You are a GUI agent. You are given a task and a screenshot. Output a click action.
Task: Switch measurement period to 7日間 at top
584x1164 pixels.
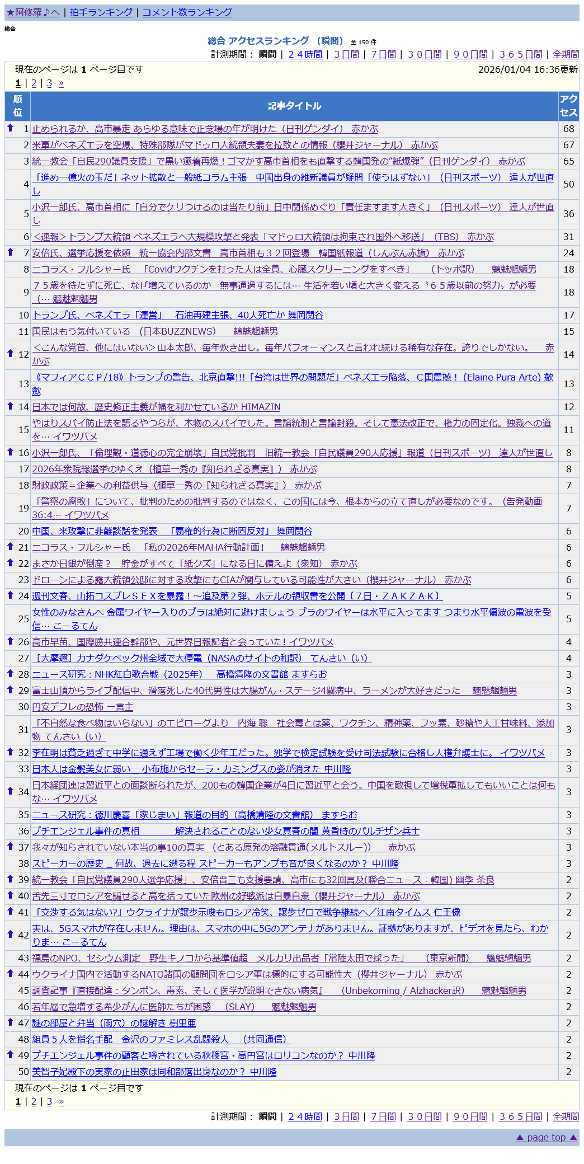(383, 54)
